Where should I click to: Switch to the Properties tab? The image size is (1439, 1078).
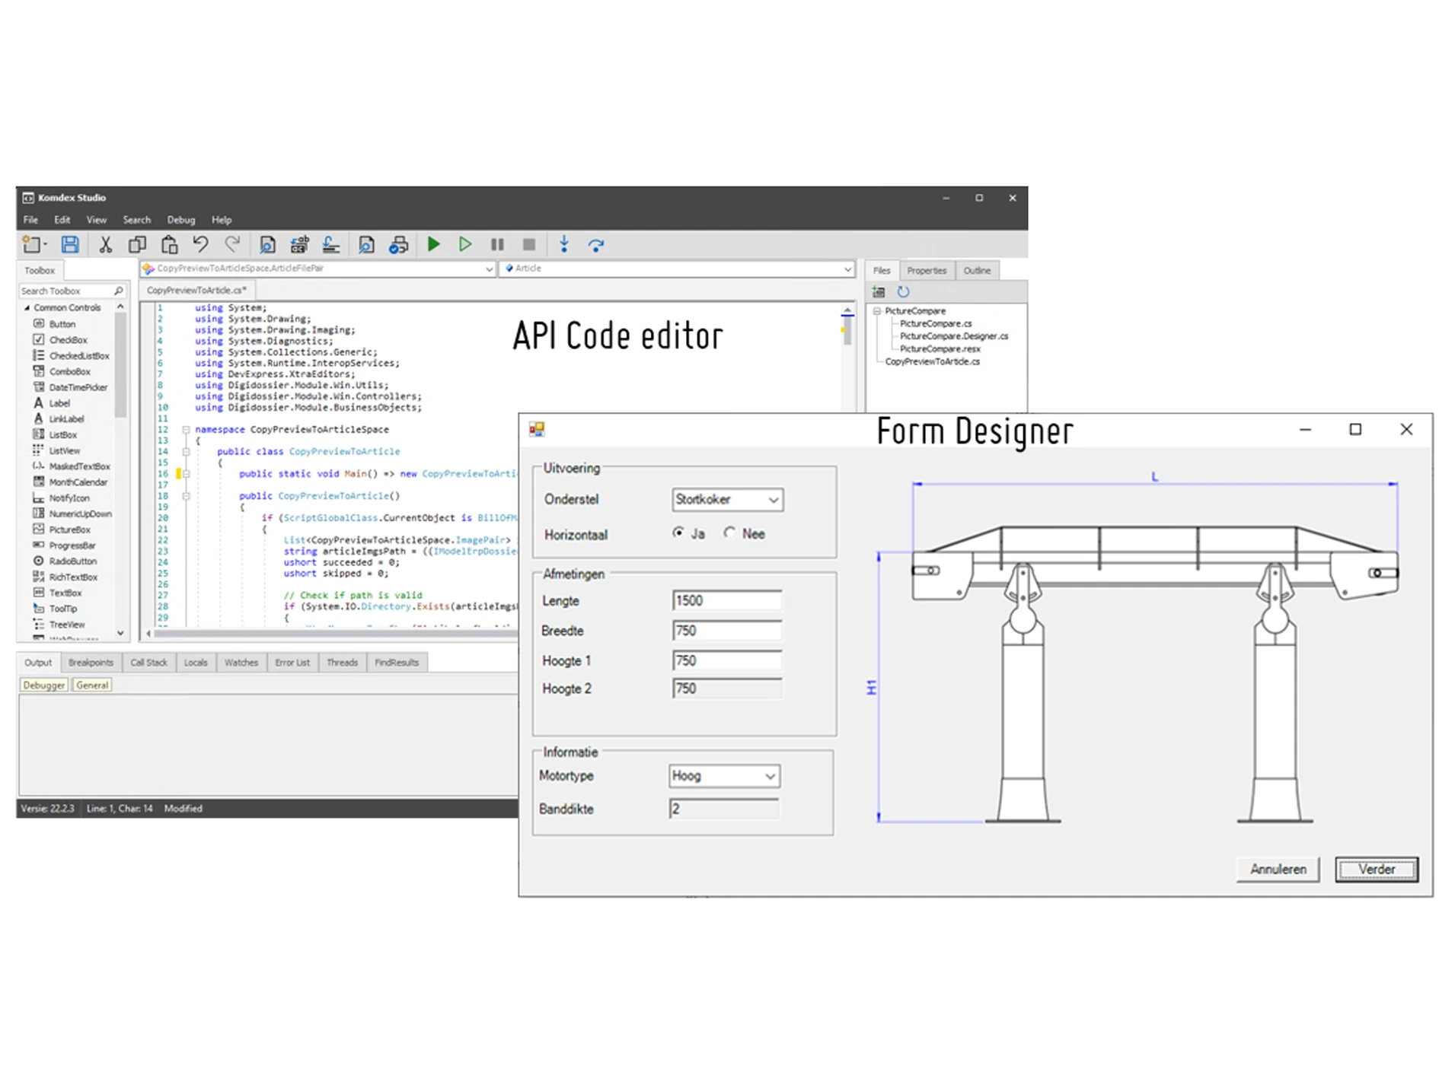(x=926, y=270)
